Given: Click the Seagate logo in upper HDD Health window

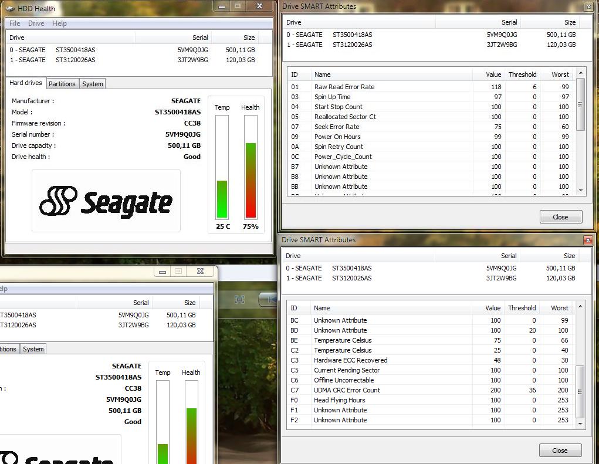Looking at the screenshot, I should coord(106,201).
